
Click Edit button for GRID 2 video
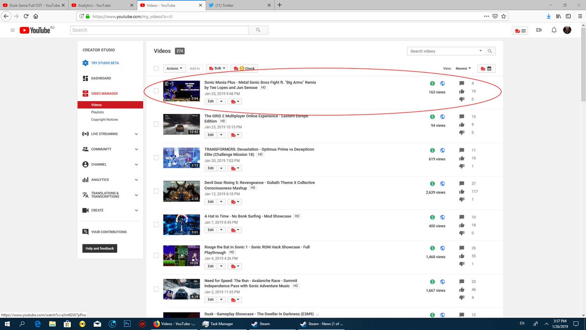[x=210, y=134]
